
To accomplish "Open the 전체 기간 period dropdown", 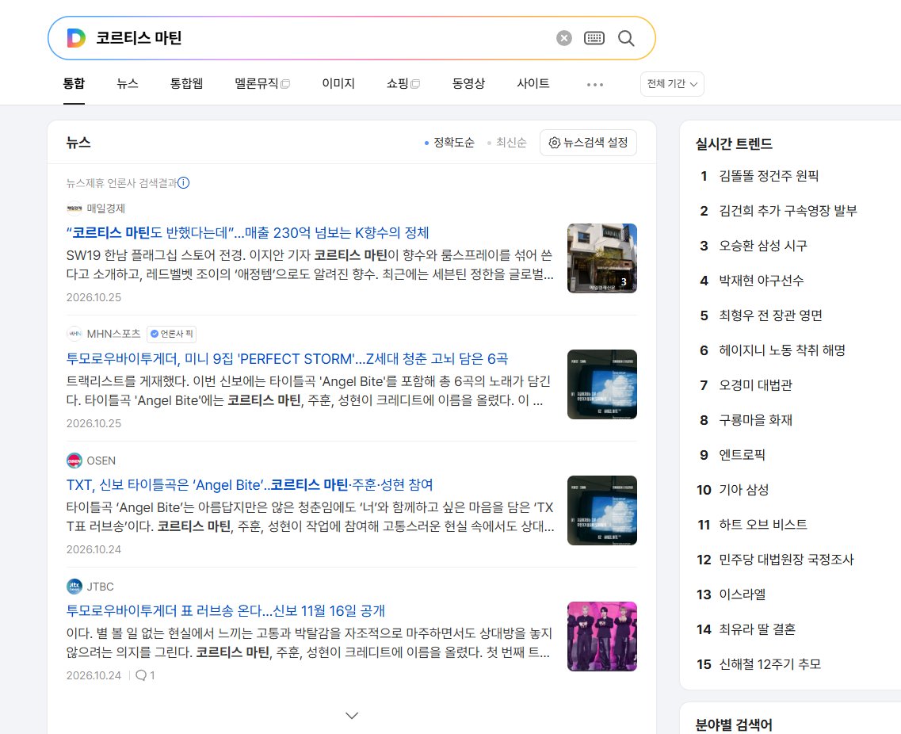I will (x=672, y=84).
